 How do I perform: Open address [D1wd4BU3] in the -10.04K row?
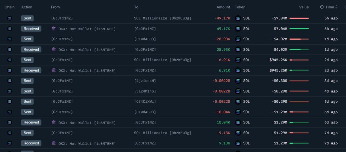click(145, 112)
